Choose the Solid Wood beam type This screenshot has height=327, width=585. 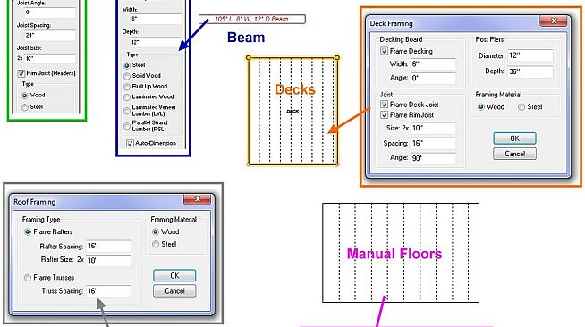click(x=127, y=76)
